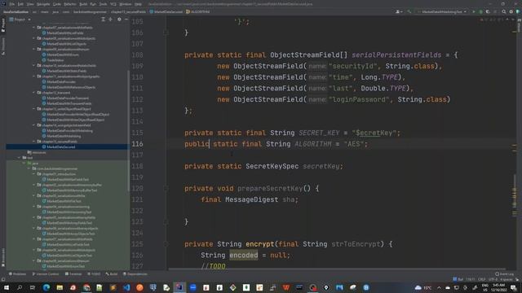Click Windows Start button
Image resolution: width=522 pixels, height=293 pixels.
(7, 287)
